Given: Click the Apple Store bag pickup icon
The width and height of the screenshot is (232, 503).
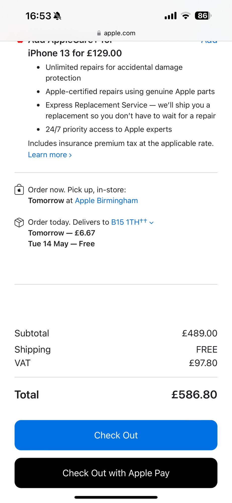Looking at the screenshot, I should coord(19,190).
